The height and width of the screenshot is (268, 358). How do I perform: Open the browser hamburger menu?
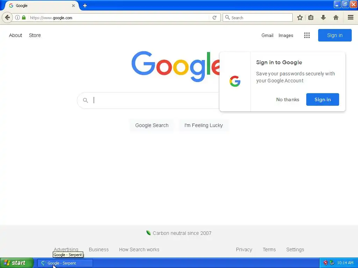tap(350, 17)
